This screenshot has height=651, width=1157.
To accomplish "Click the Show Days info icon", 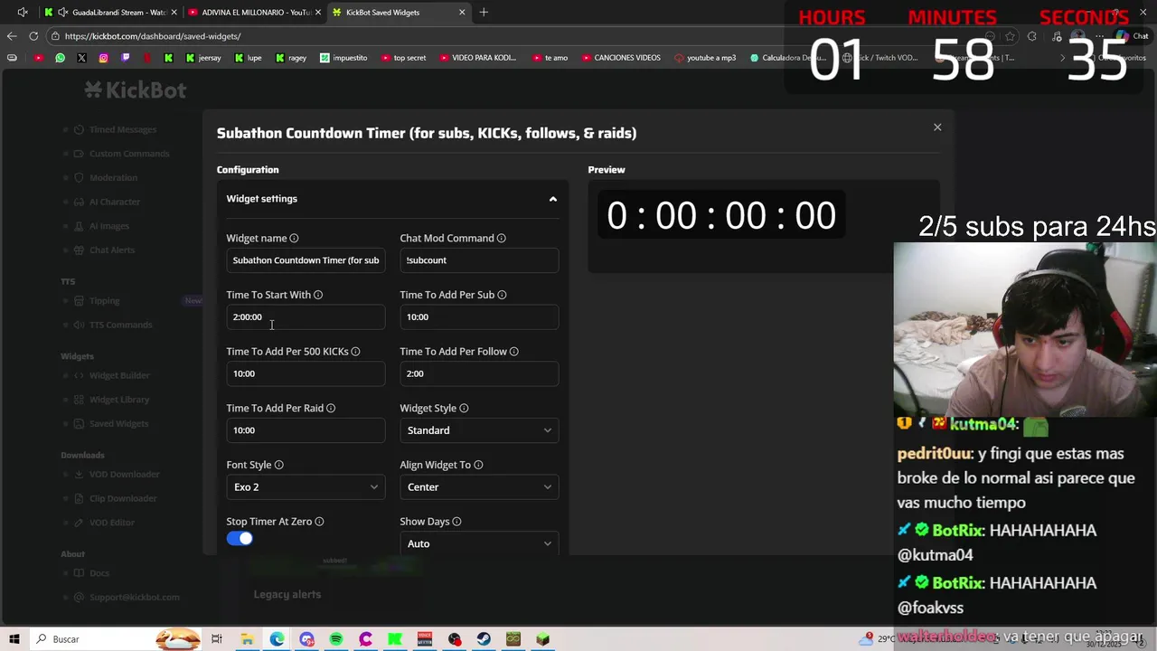I will [x=456, y=522].
